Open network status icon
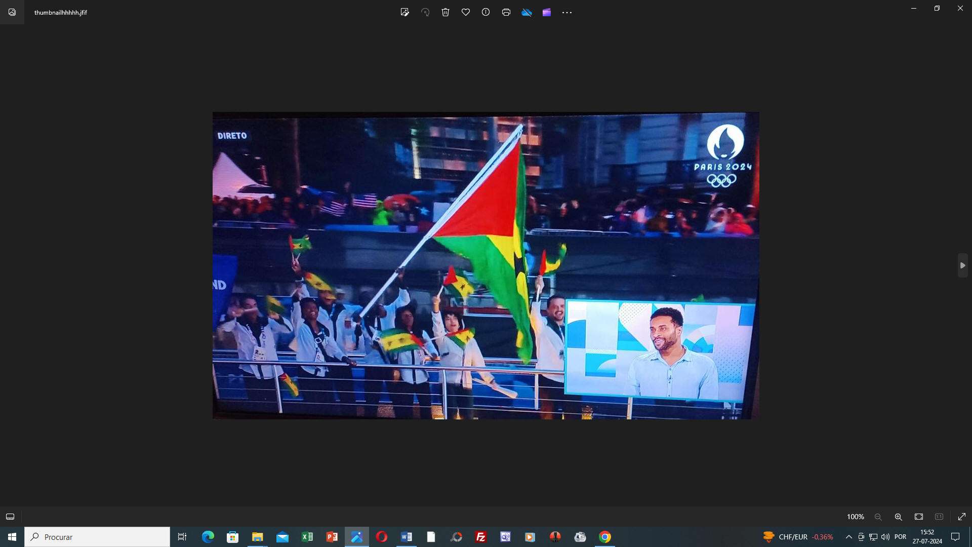The width and height of the screenshot is (972, 547). pyautogui.click(x=873, y=537)
